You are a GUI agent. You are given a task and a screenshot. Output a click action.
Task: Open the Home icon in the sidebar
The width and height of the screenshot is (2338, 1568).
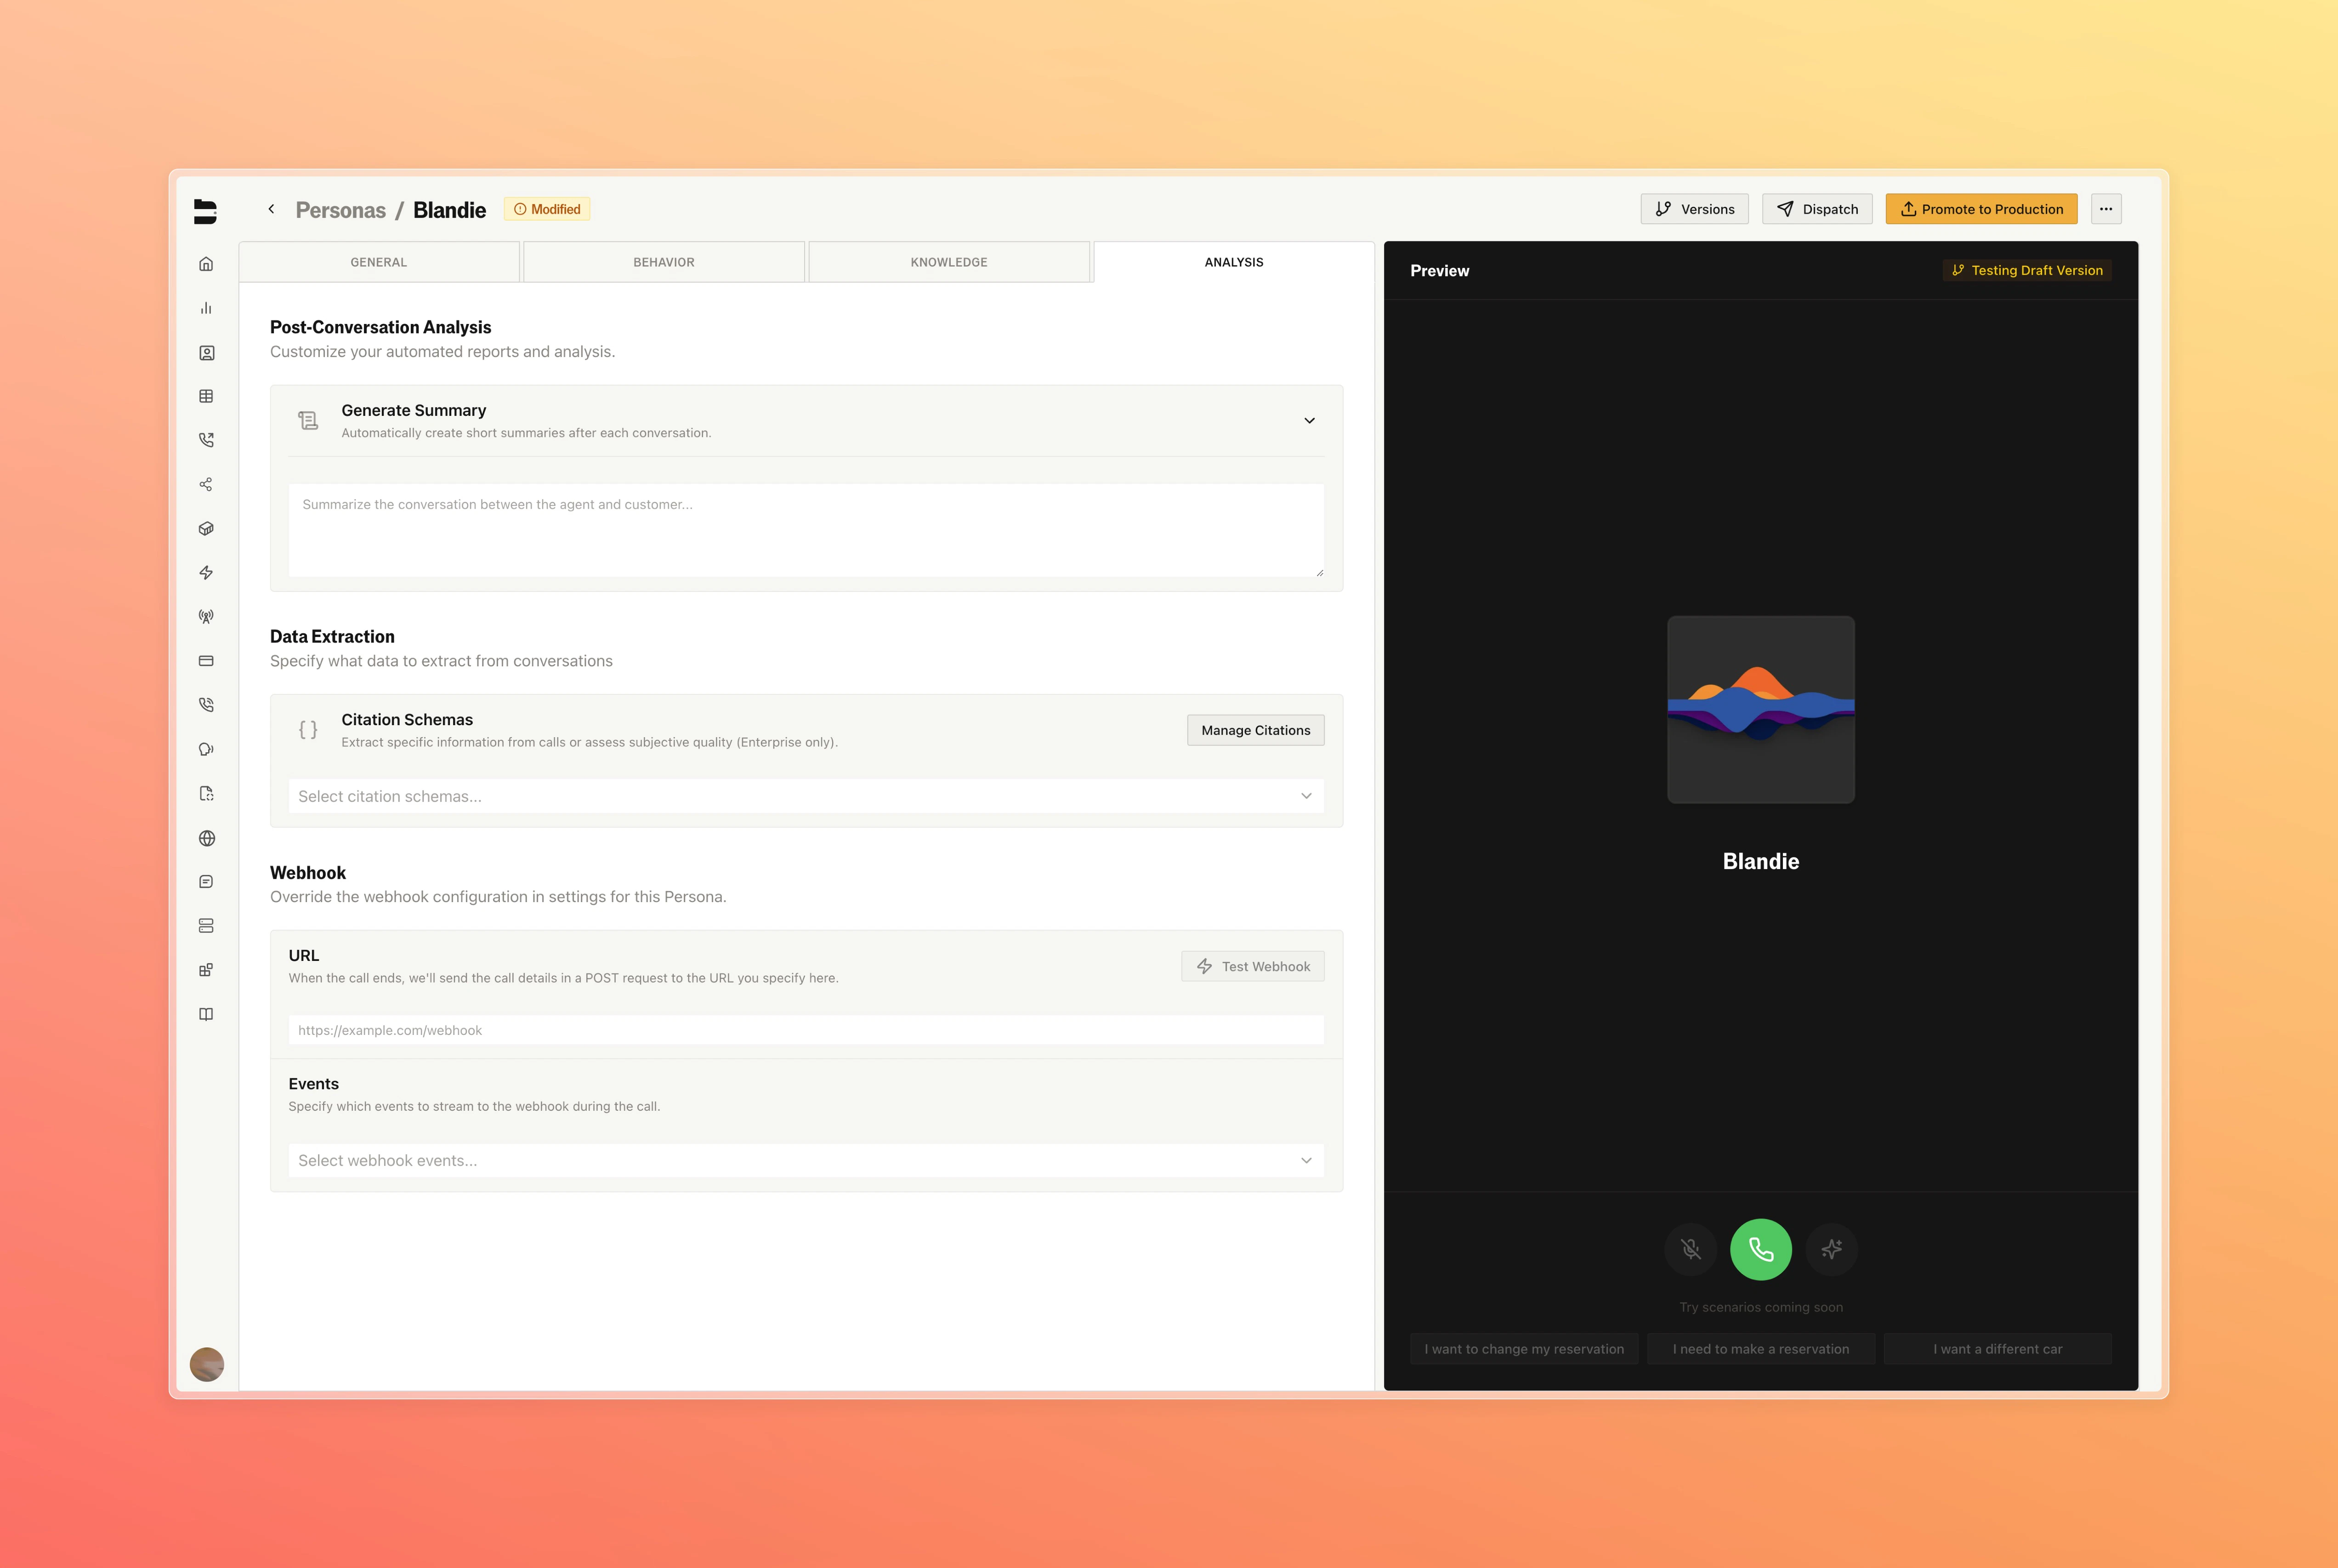tap(206, 264)
